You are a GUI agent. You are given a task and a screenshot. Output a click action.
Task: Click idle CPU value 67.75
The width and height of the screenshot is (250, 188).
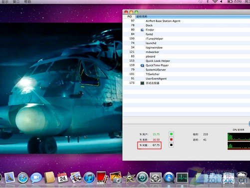click(156, 145)
